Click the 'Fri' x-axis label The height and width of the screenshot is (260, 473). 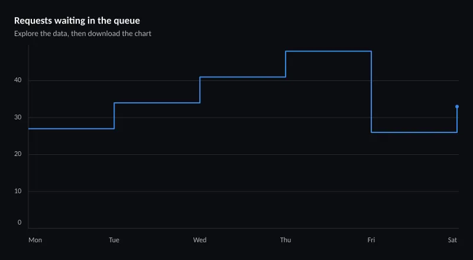[371, 240]
